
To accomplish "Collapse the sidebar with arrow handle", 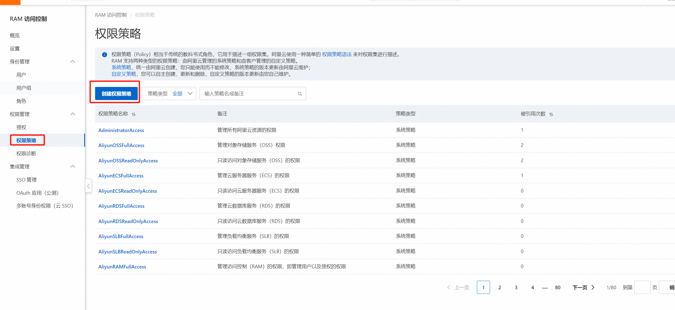I will pos(88,186).
